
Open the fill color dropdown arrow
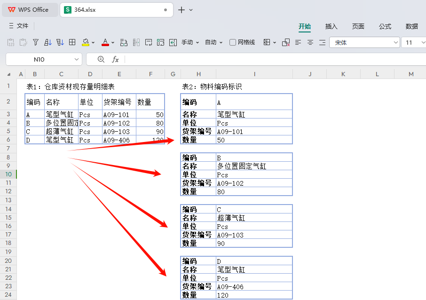(93, 43)
